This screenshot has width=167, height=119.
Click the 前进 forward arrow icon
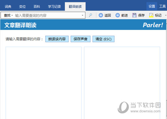pyautogui.click(x=118, y=15)
